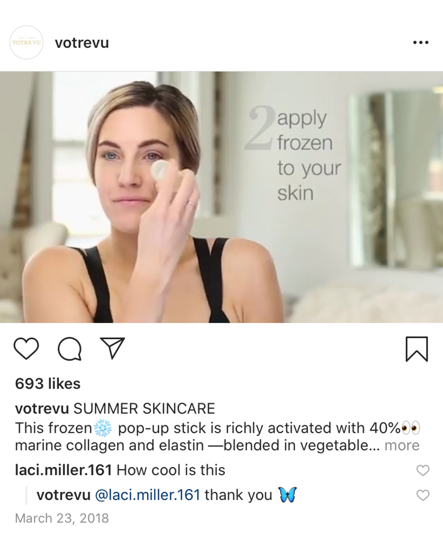This screenshot has width=443, height=550.
Task: Select the SUMMER SKINCARE caption text
Action: (x=144, y=409)
